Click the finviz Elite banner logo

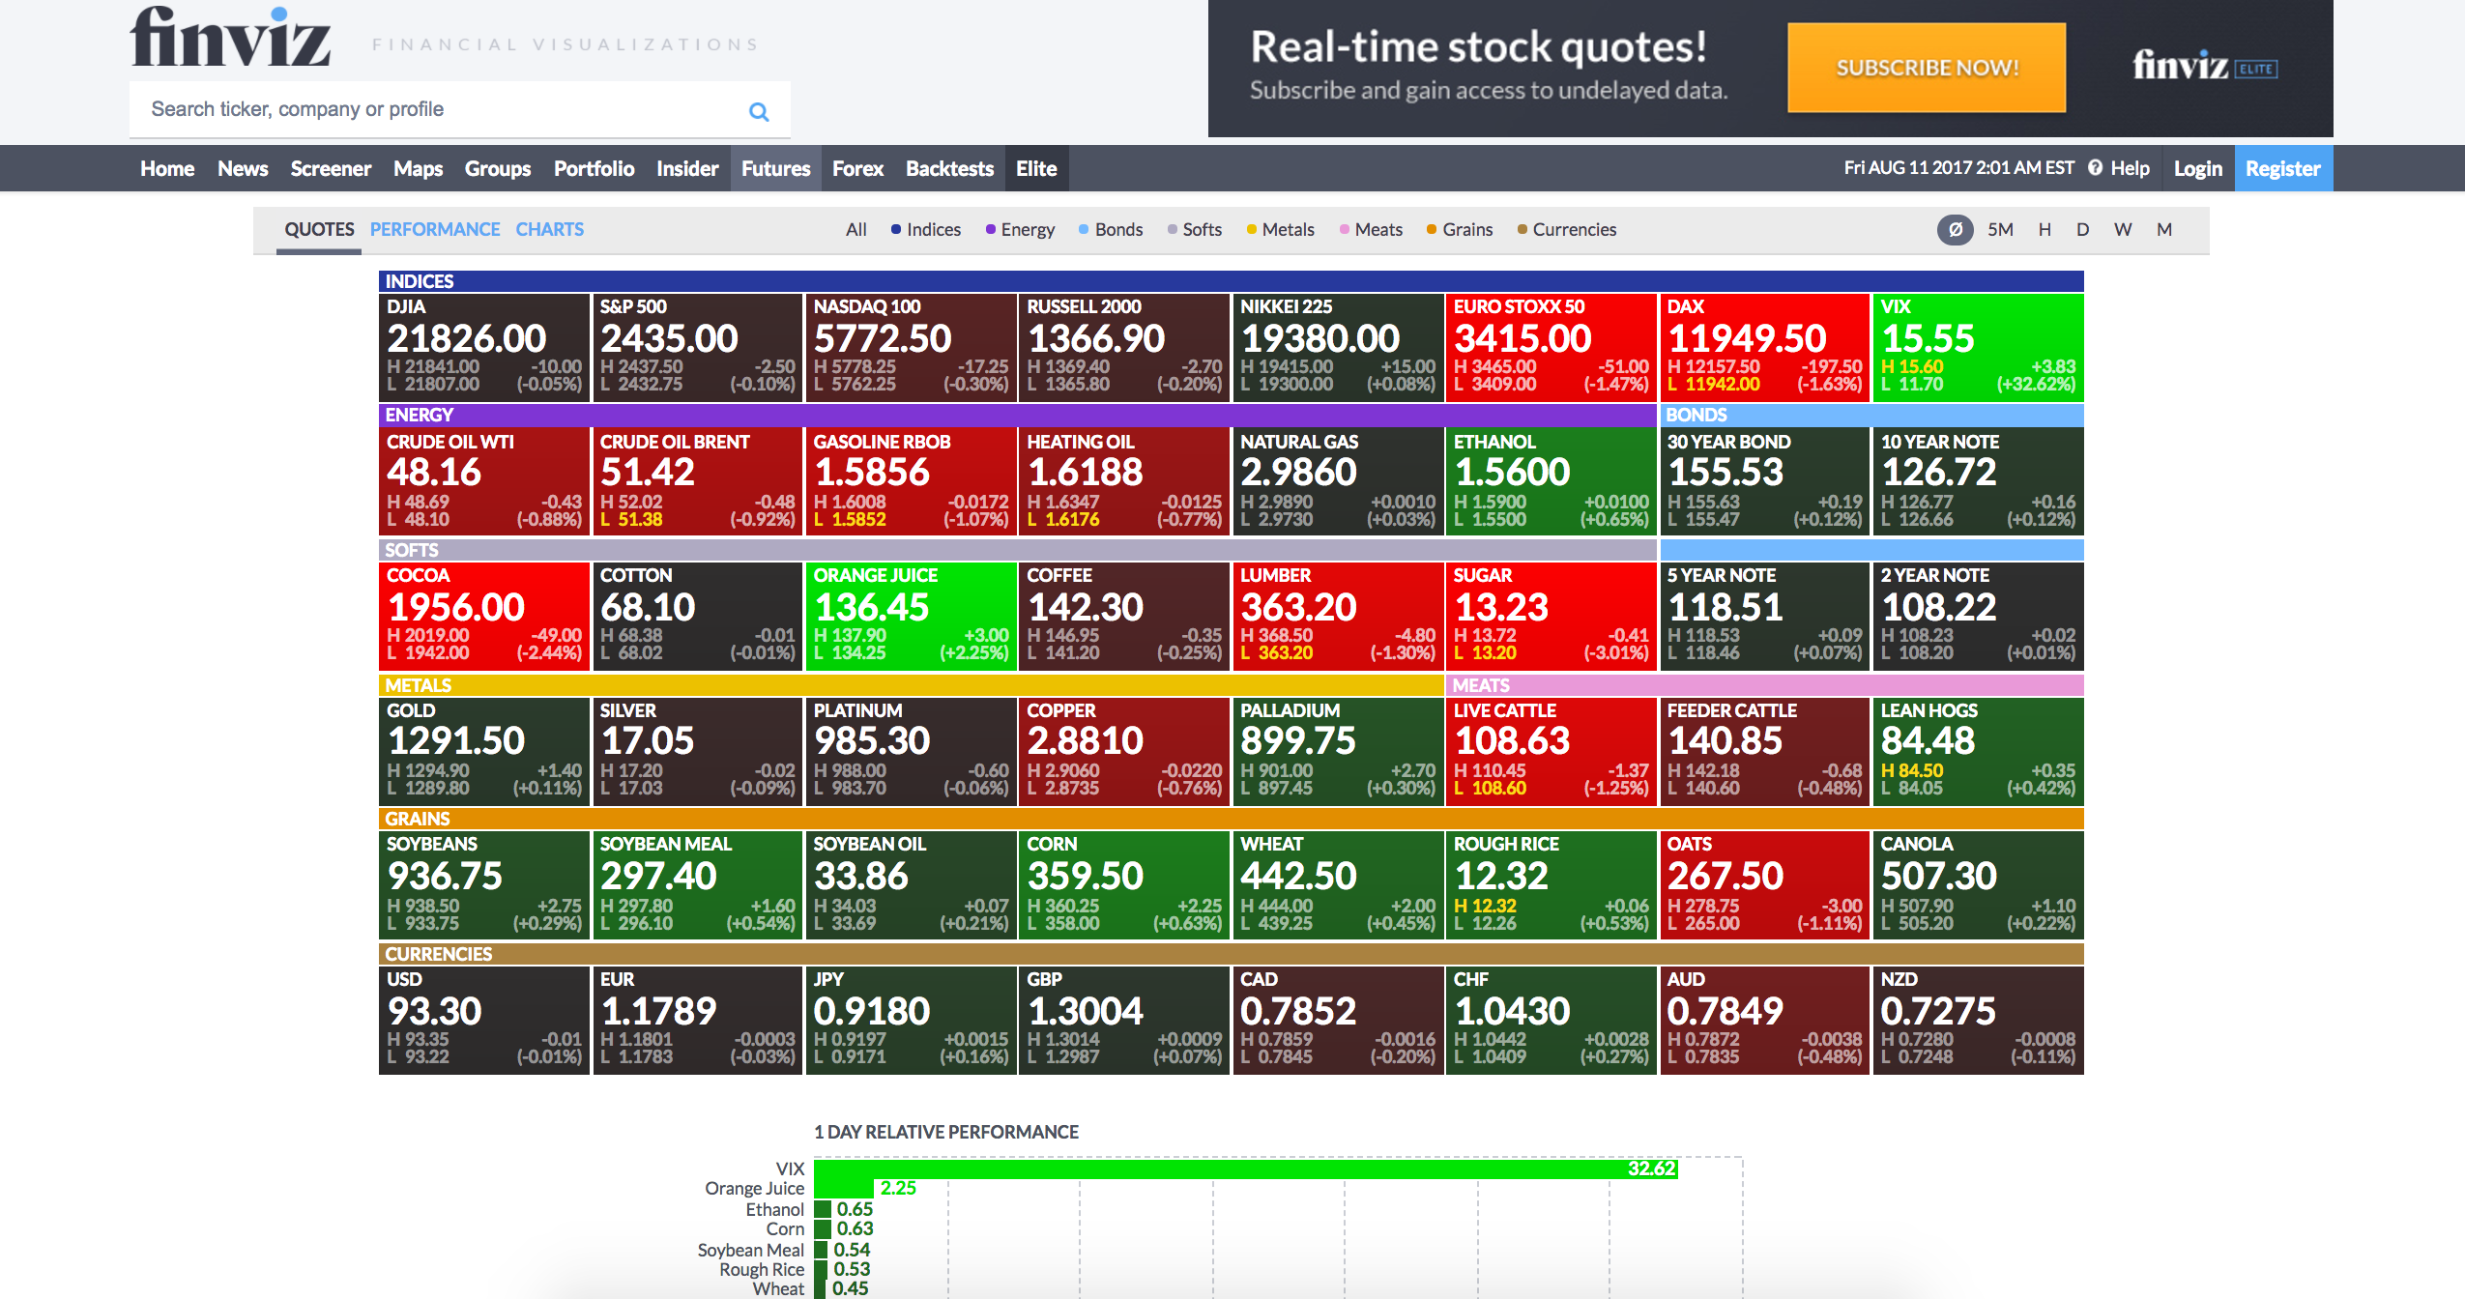point(2204,67)
